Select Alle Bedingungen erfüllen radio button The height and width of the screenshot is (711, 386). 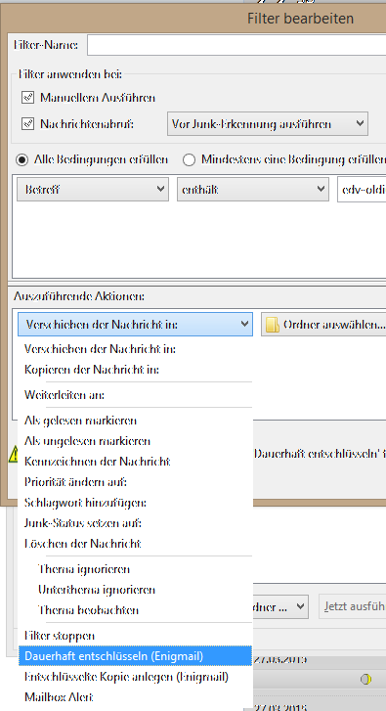point(21,159)
